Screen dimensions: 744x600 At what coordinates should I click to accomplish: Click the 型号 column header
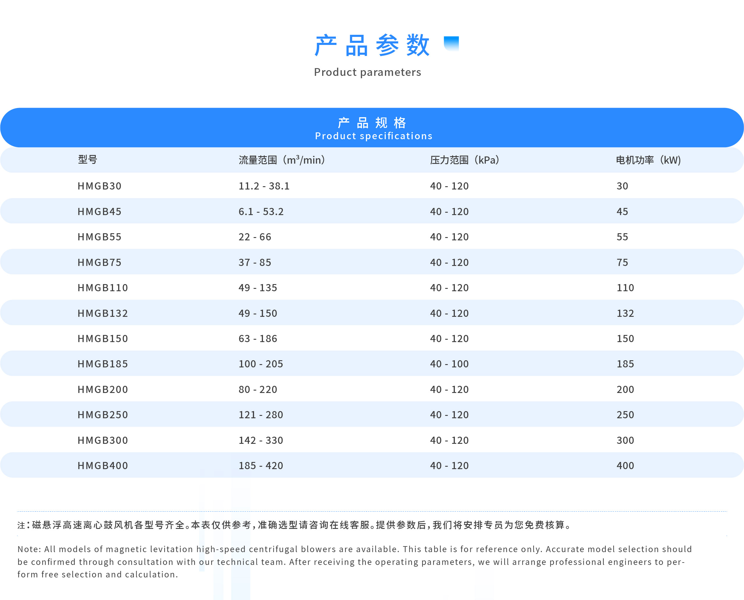pos(87,160)
